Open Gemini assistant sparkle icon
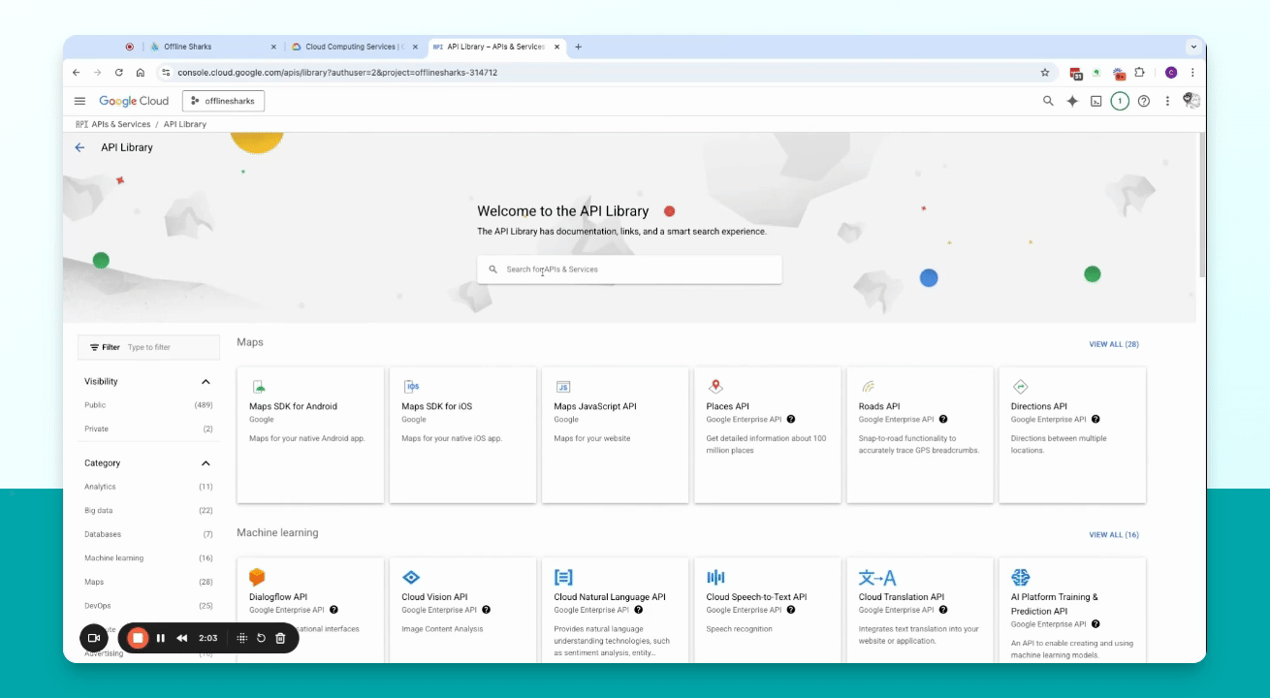 click(1072, 101)
